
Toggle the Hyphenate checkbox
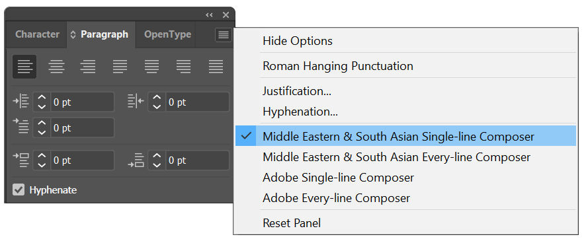click(x=19, y=189)
